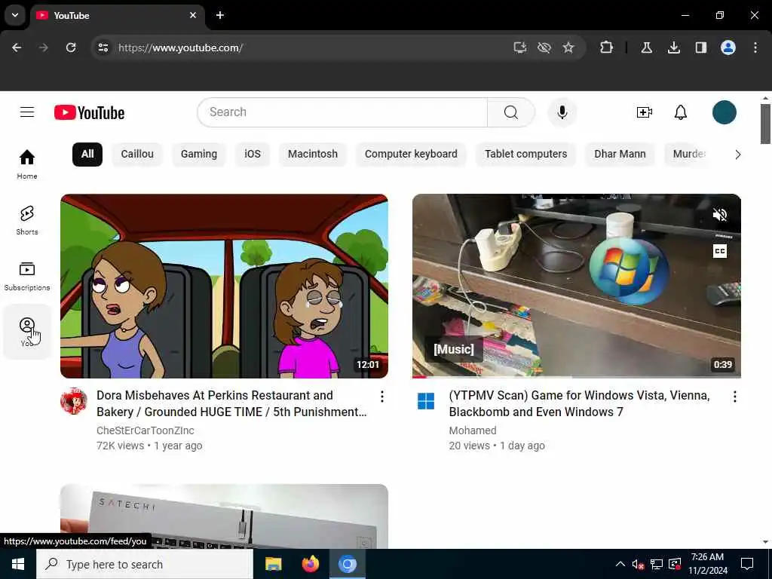Select the Caillou category chip

137,154
